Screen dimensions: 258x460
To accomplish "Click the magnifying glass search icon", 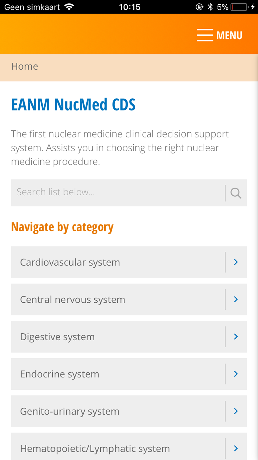I will pyautogui.click(x=236, y=193).
